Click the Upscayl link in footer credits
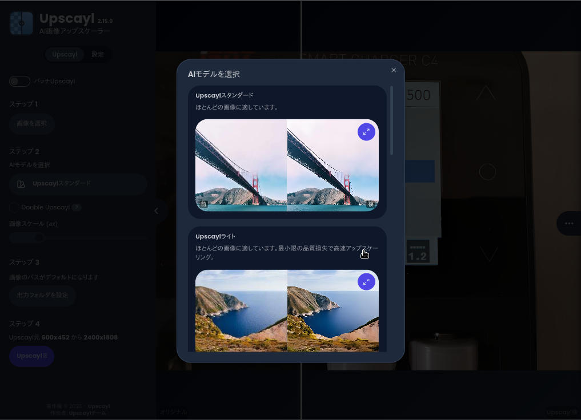This screenshot has width=581, height=420. [x=99, y=406]
